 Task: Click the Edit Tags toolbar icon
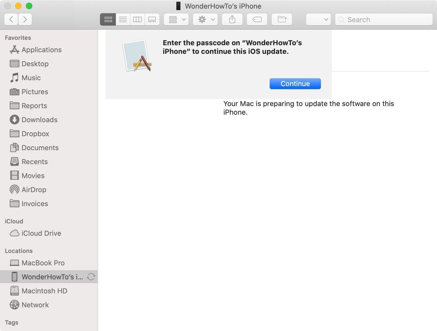click(257, 19)
